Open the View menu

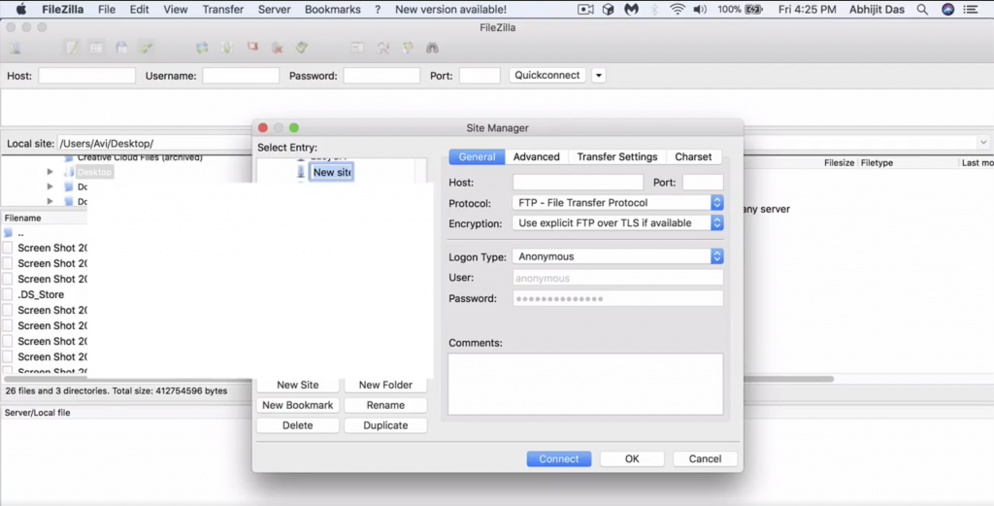click(175, 10)
